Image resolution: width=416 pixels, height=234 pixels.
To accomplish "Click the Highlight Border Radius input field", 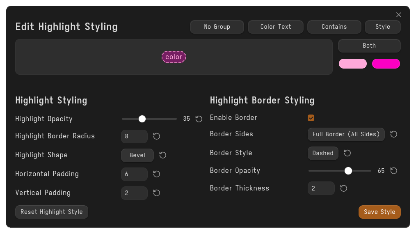I will [x=135, y=137].
